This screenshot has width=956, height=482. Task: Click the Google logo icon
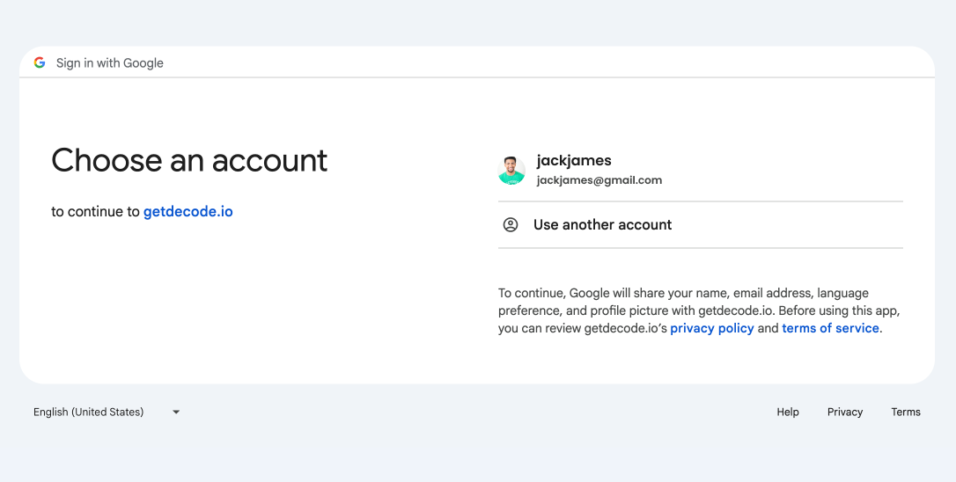point(40,62)
